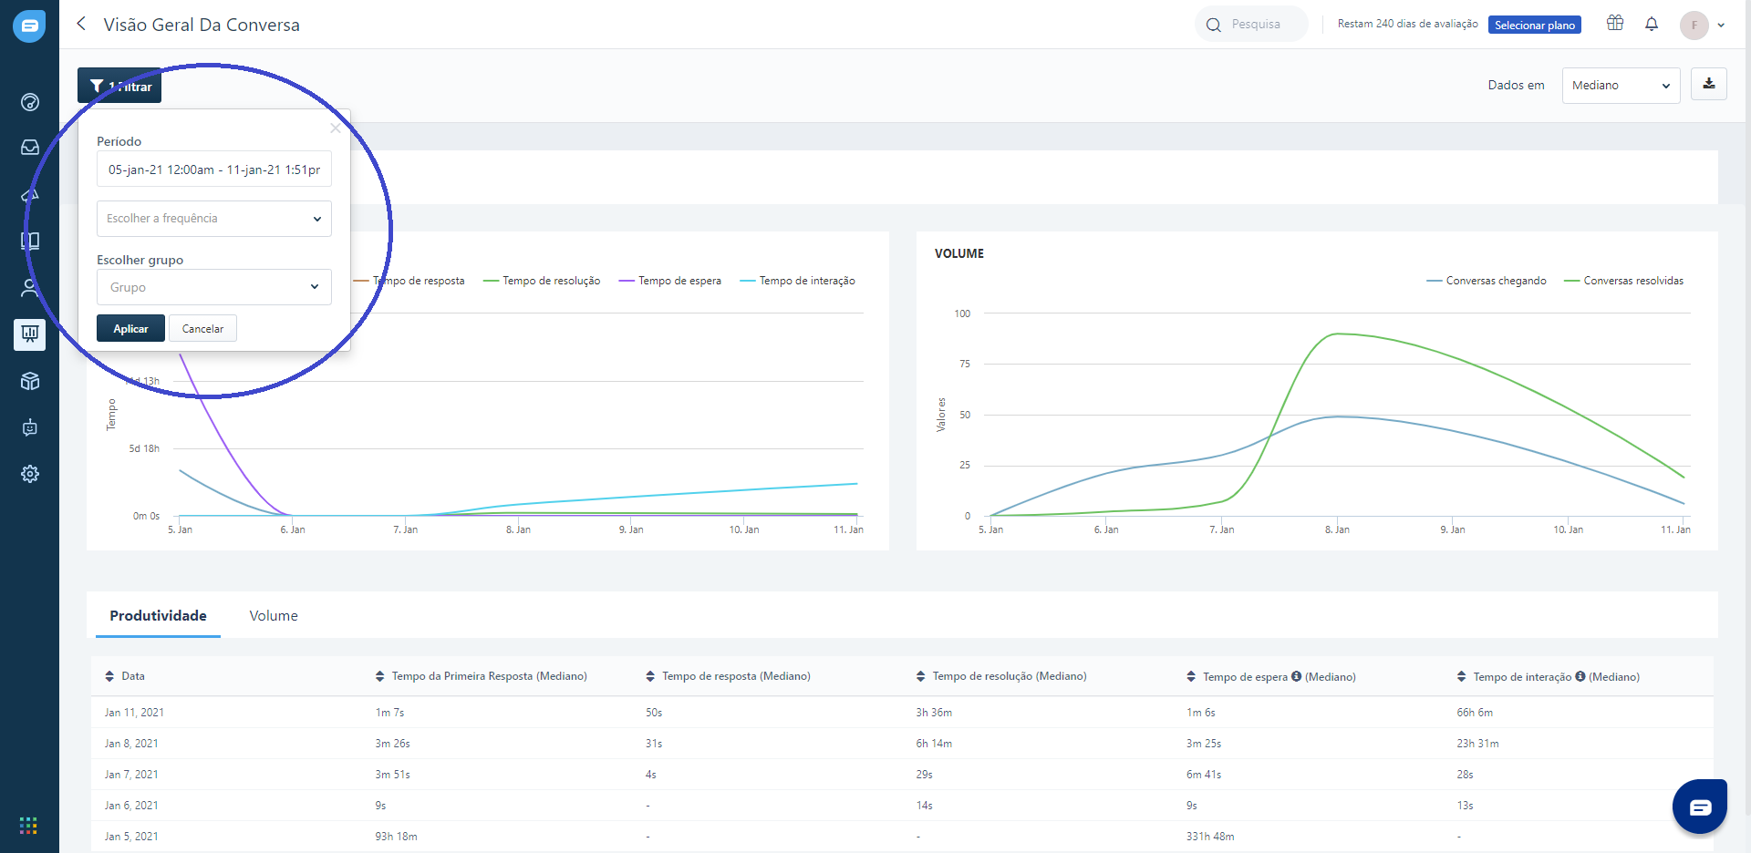Toggle Tempo de espera legend series
Image resolution: width=1751 pixels, height=853 pixels.
point(670,281)
